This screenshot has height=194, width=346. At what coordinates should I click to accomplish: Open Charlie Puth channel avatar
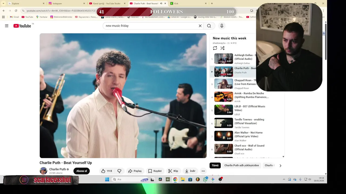coord(43,171)
